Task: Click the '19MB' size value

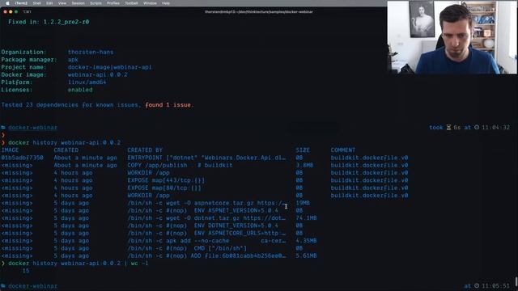Action: pyautogui.click(x=303, y=203)
